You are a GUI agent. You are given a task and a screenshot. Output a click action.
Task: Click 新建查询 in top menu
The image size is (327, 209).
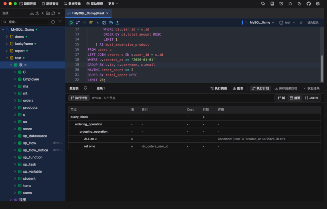pos(50,4)
